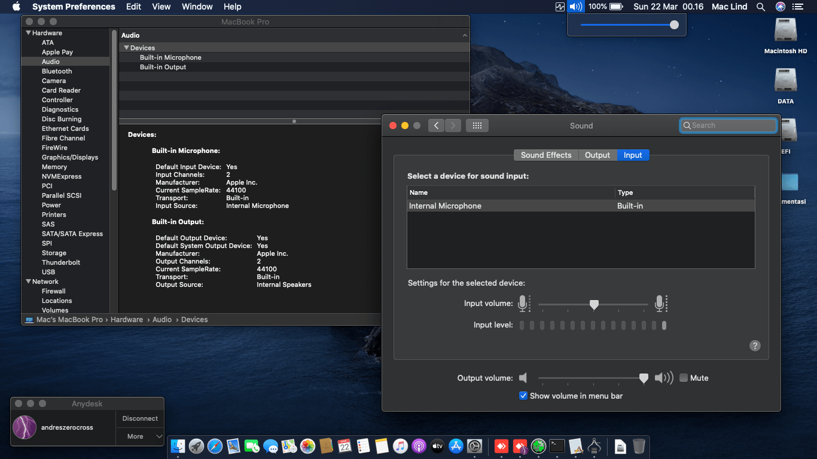Click Disconnect in AnyDesk panel
Viewport: 817px width, 459px height.
[140, 418]
